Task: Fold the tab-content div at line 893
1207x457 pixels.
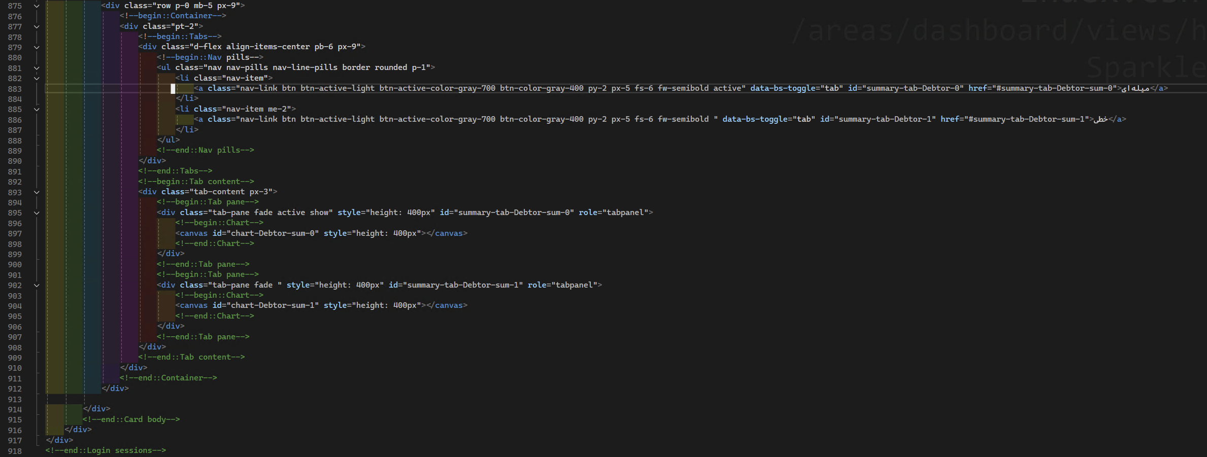Action: click(x=37, y=192)
